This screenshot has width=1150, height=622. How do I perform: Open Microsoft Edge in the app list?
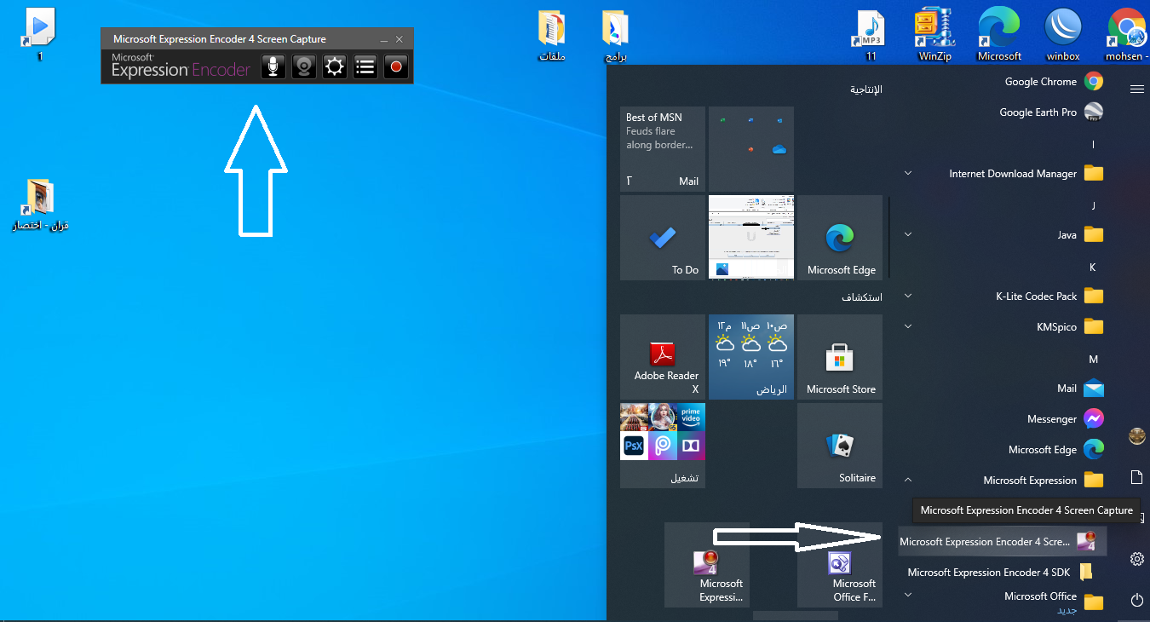pos(1003,450)
